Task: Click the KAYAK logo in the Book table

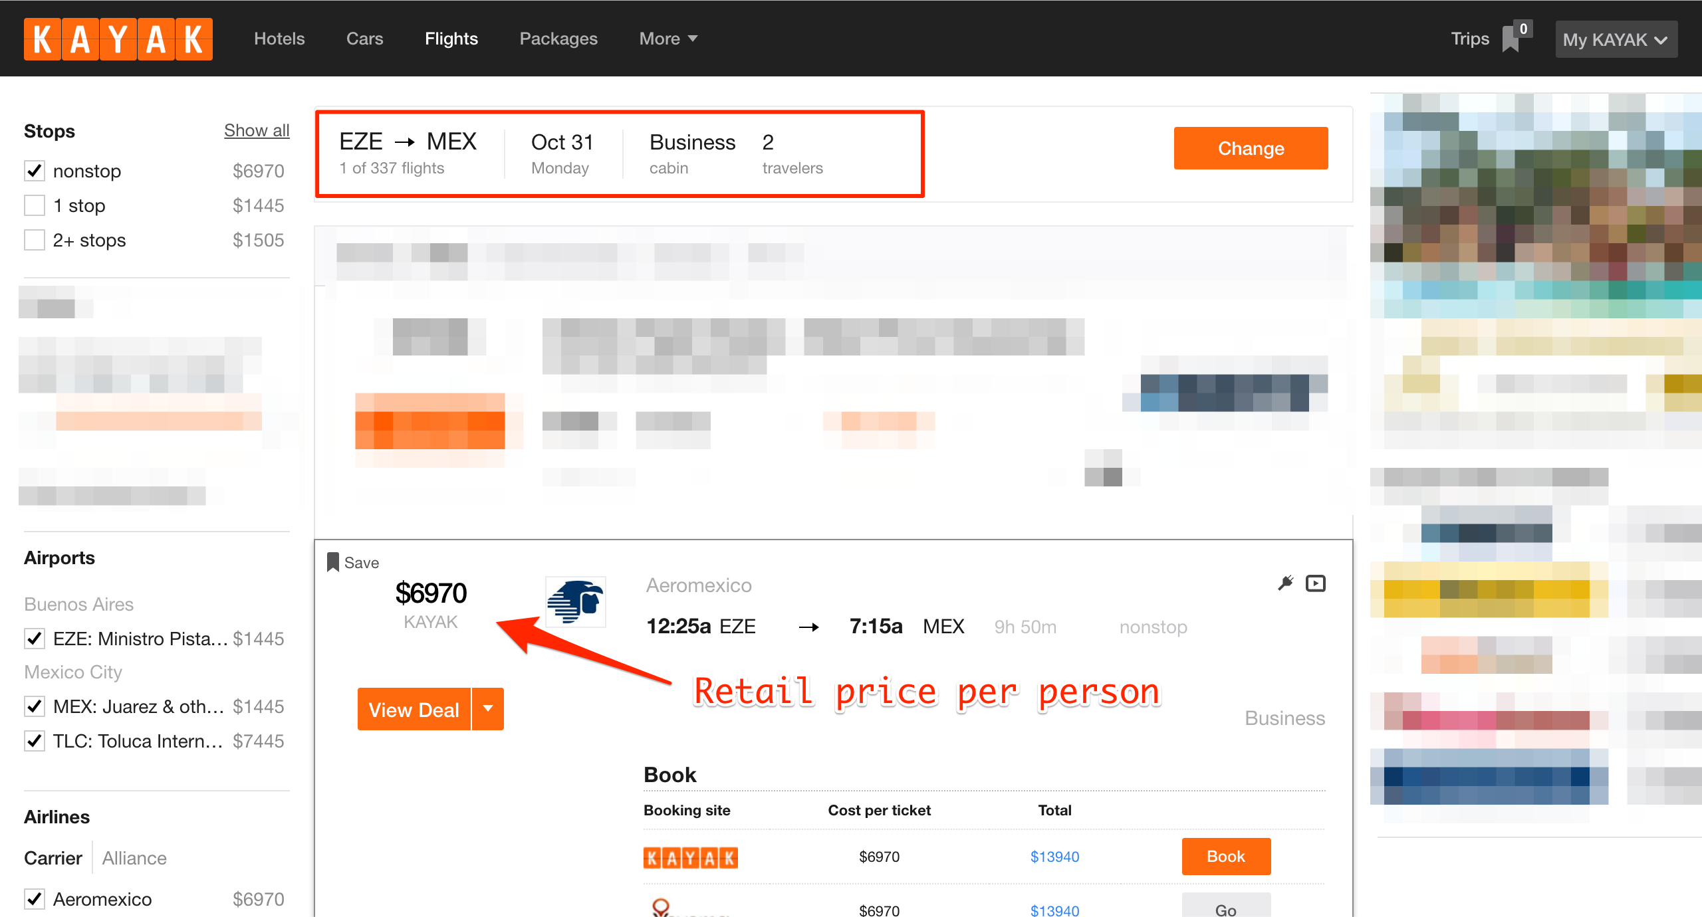Action: 690,857
